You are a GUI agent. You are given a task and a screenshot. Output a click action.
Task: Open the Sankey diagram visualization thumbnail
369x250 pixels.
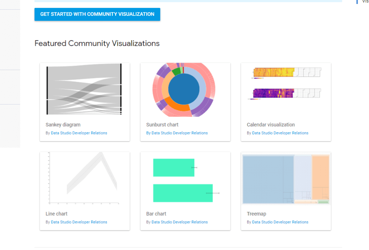coord(84,89)
